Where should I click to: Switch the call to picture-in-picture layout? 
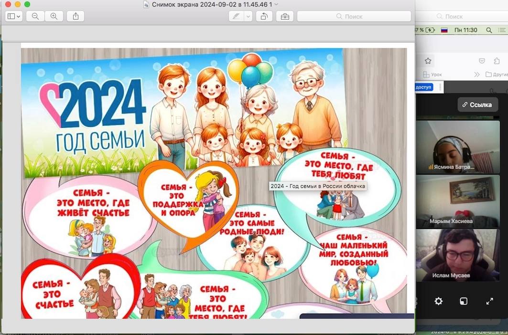(464, 301)
